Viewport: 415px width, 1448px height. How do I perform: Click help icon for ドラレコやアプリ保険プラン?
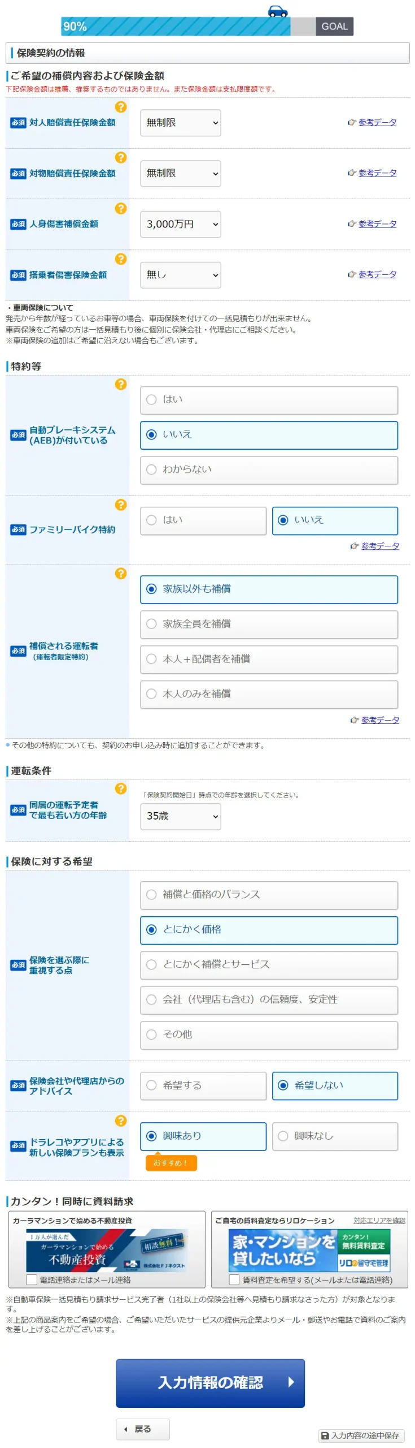(x=121, y=1121)
